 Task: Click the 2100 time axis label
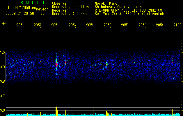[x=178, y=25]
